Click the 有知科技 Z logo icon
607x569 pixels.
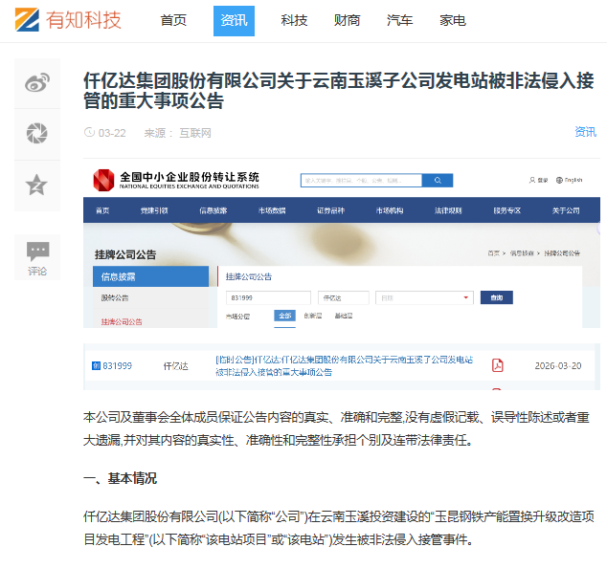(27, 19)
